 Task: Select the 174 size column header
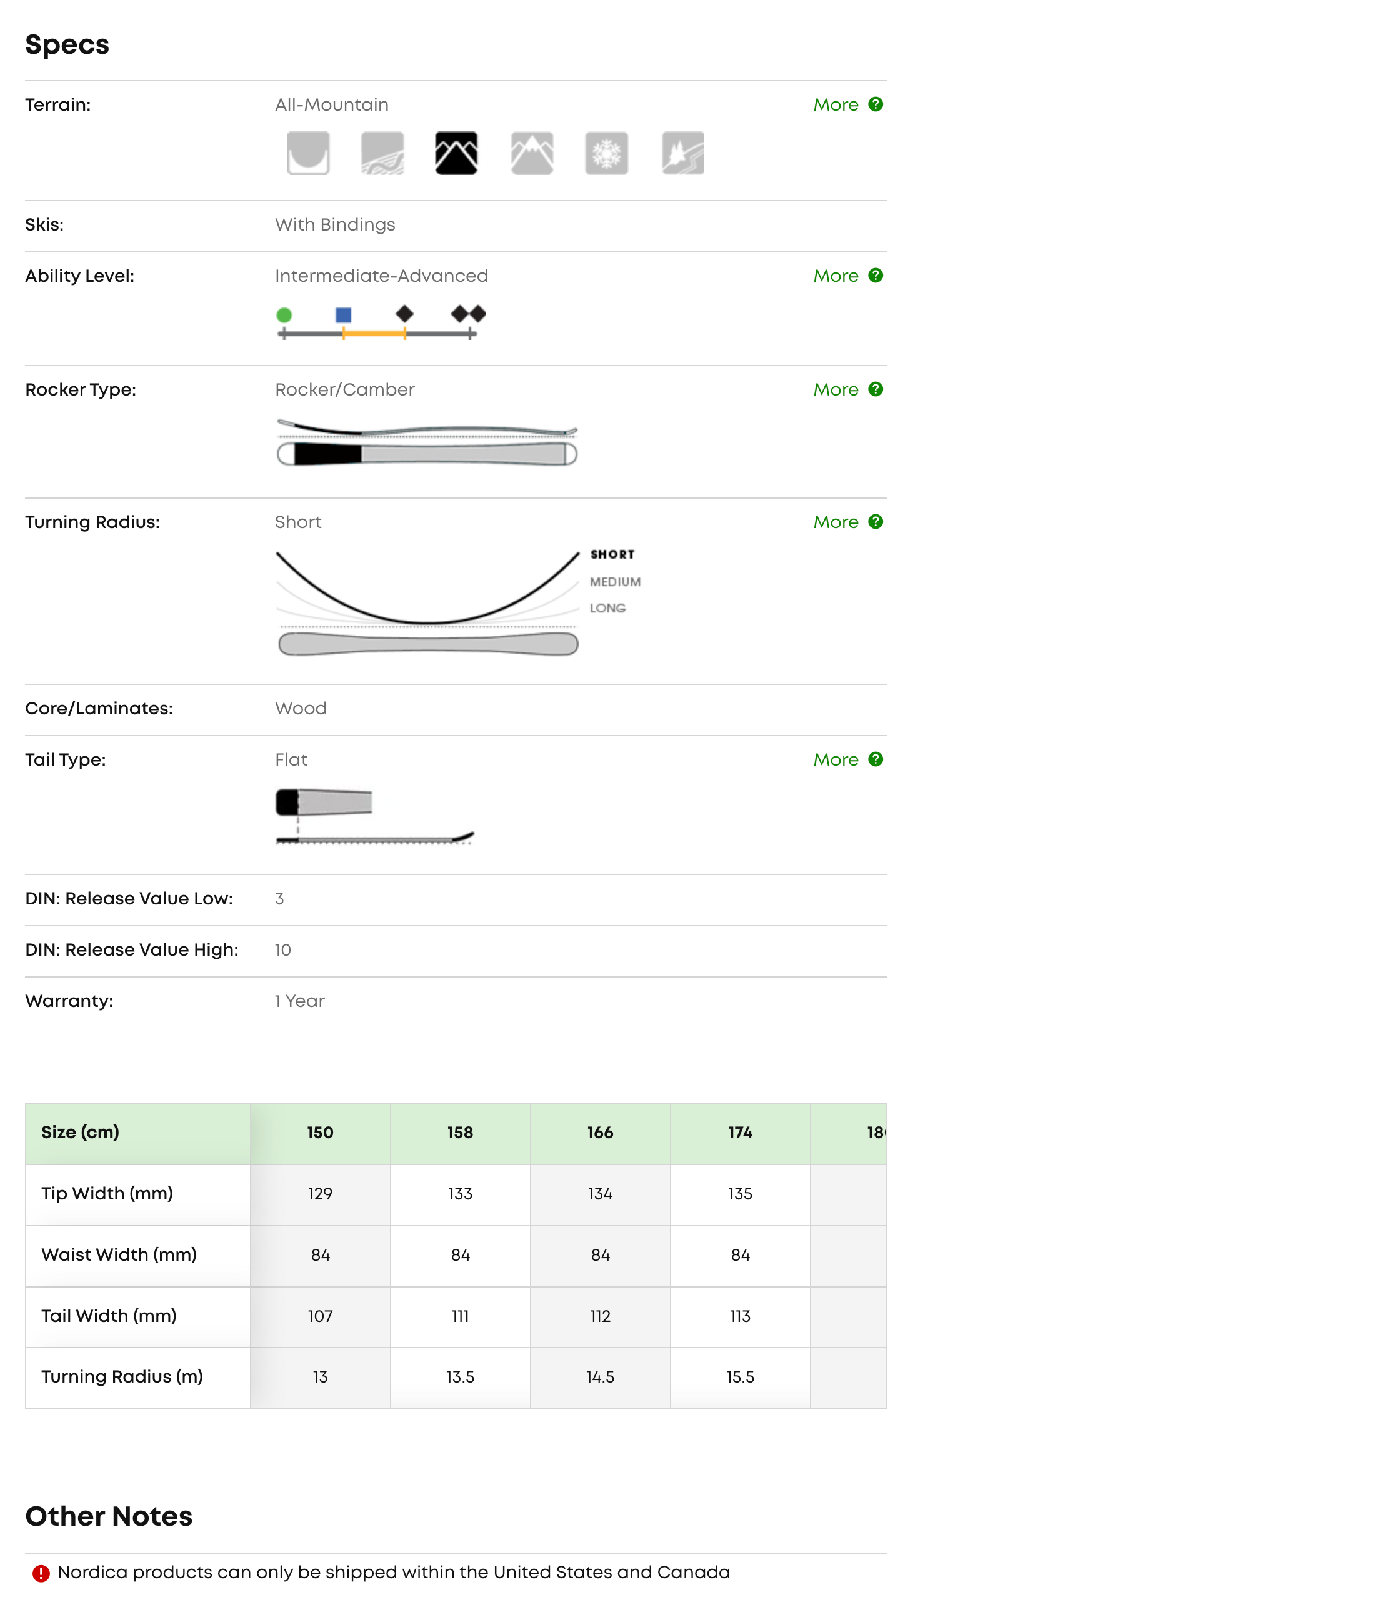pyautogui.click(x=739, y=1132)
